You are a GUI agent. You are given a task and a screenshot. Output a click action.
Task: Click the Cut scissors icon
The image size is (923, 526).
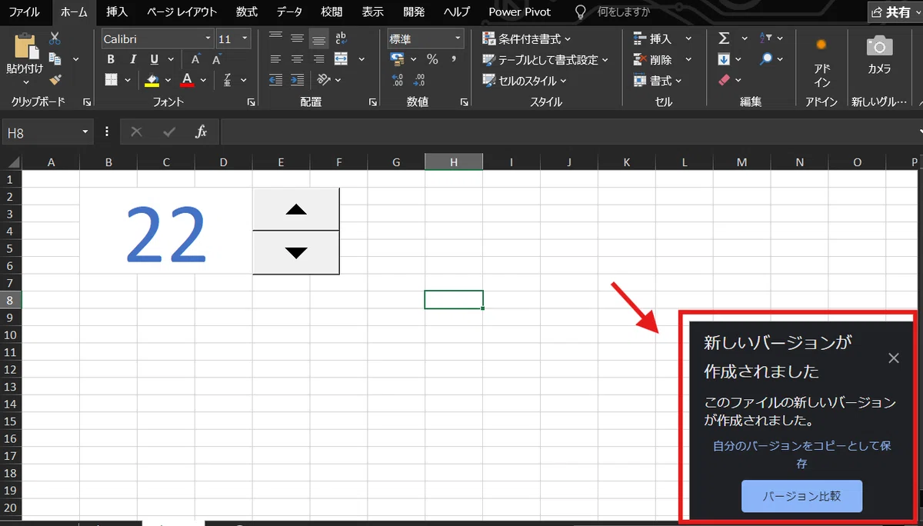(55, 38)
